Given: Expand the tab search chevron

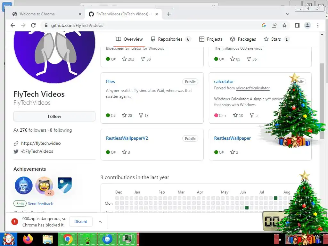Looking at the screenshot, I should (x=287, y=14).
